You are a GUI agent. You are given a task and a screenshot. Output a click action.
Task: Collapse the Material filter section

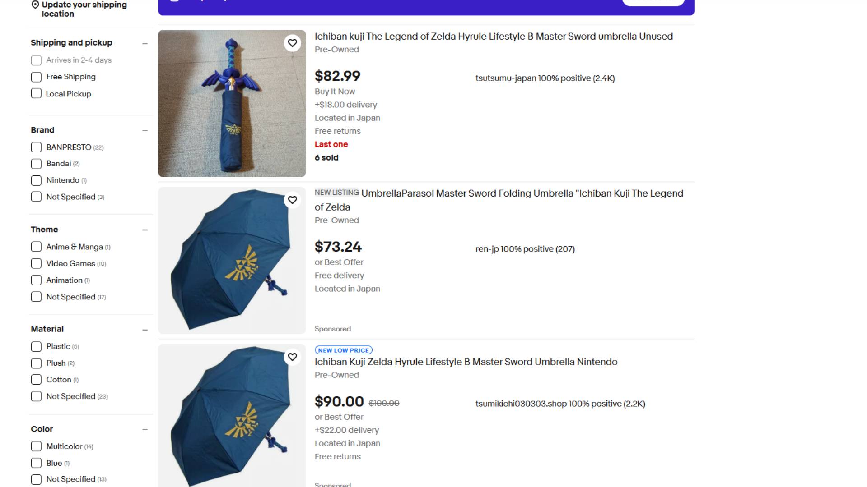click(x=144, y=329)
